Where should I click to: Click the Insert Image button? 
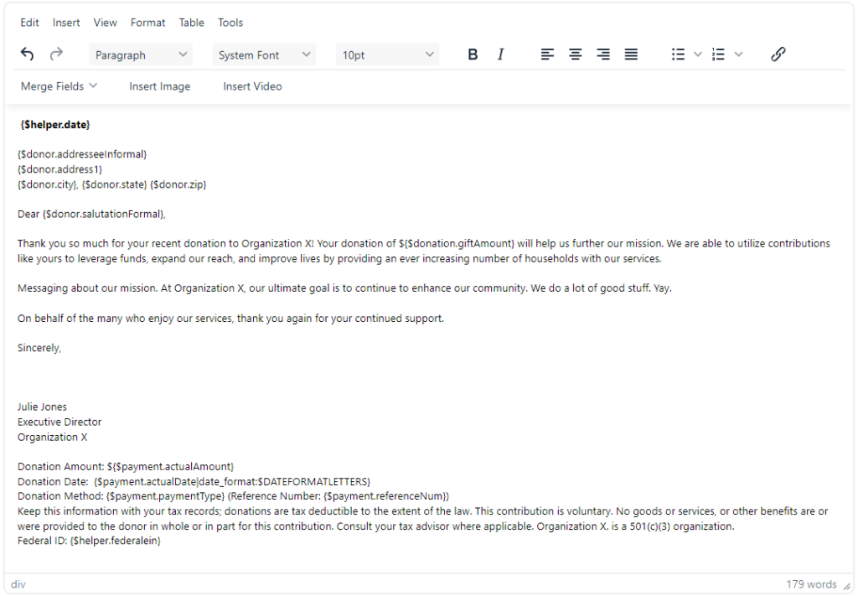[159, 86]
